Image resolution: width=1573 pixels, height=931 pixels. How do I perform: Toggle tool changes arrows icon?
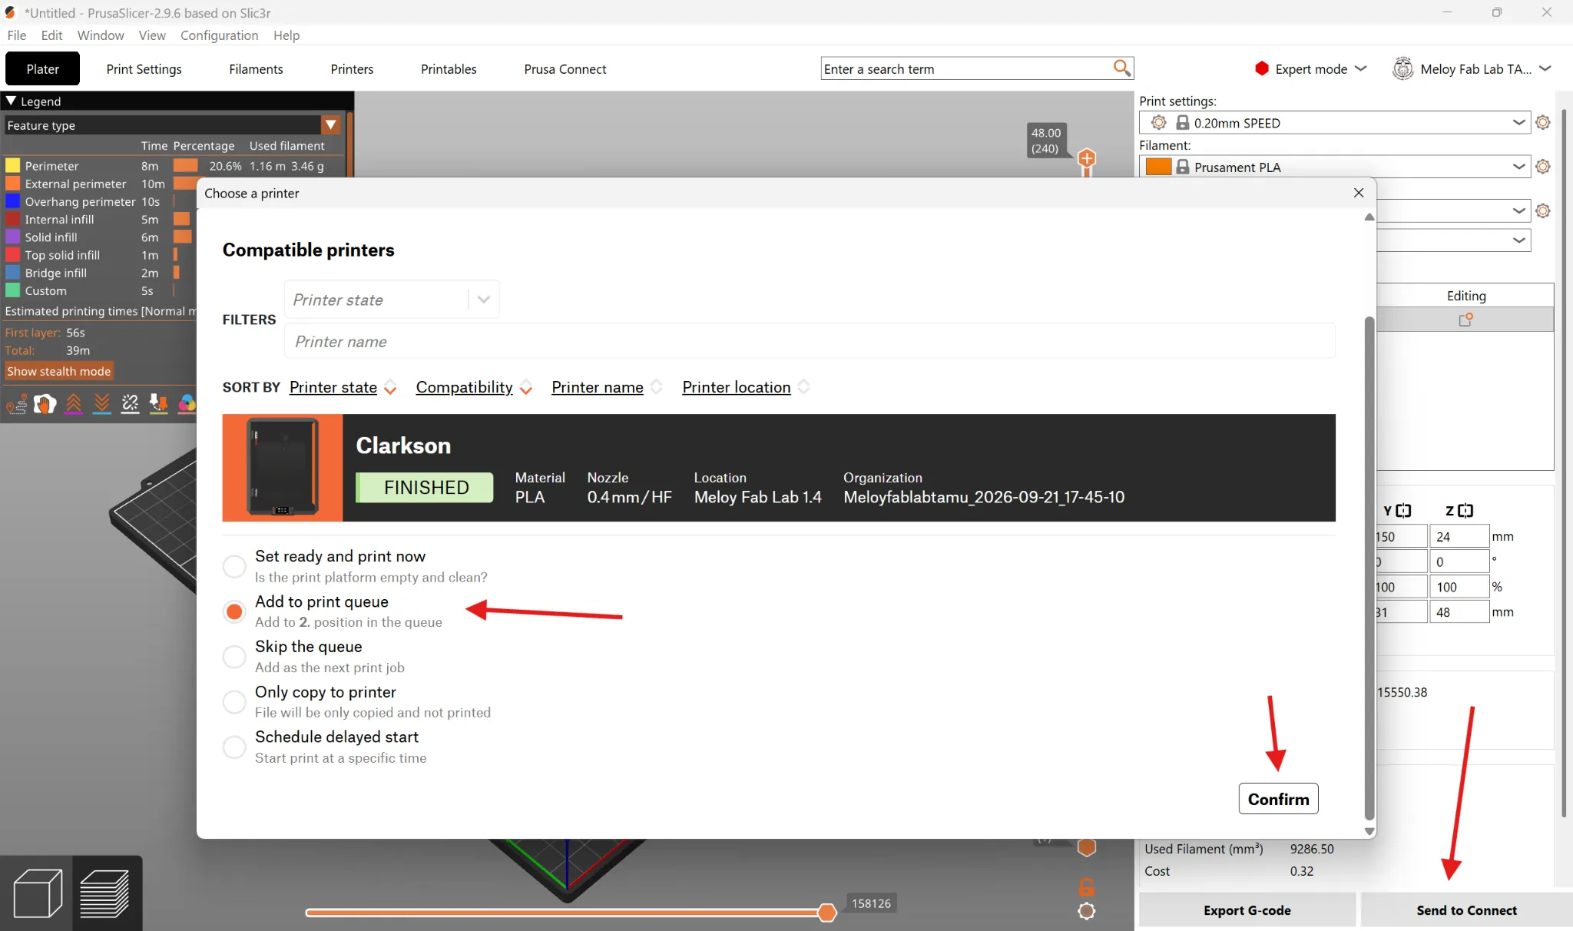coord(158,403)
